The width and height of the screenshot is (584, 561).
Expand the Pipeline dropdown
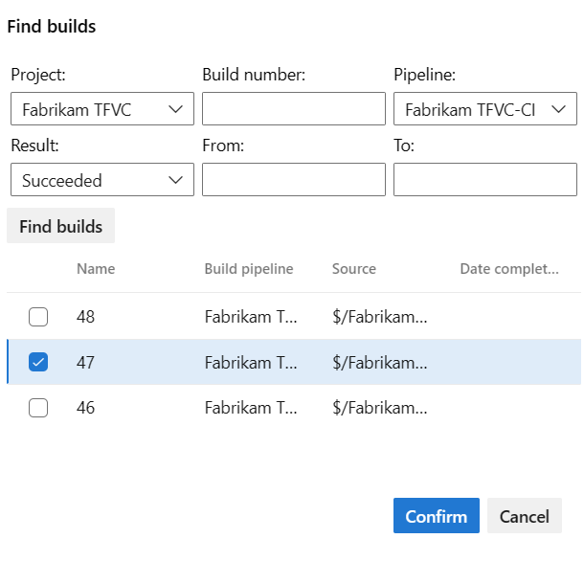point(485,109)
